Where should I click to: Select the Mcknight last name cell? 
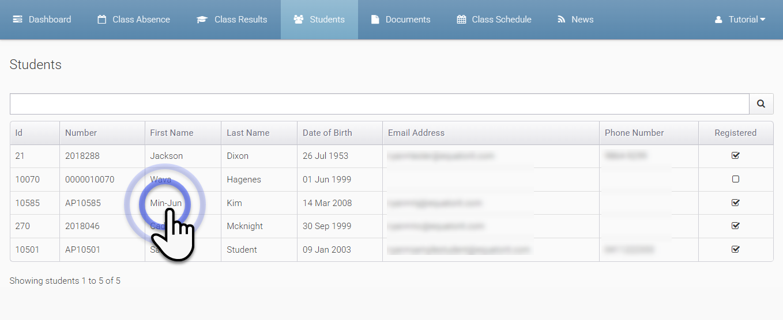pos(244,226)
